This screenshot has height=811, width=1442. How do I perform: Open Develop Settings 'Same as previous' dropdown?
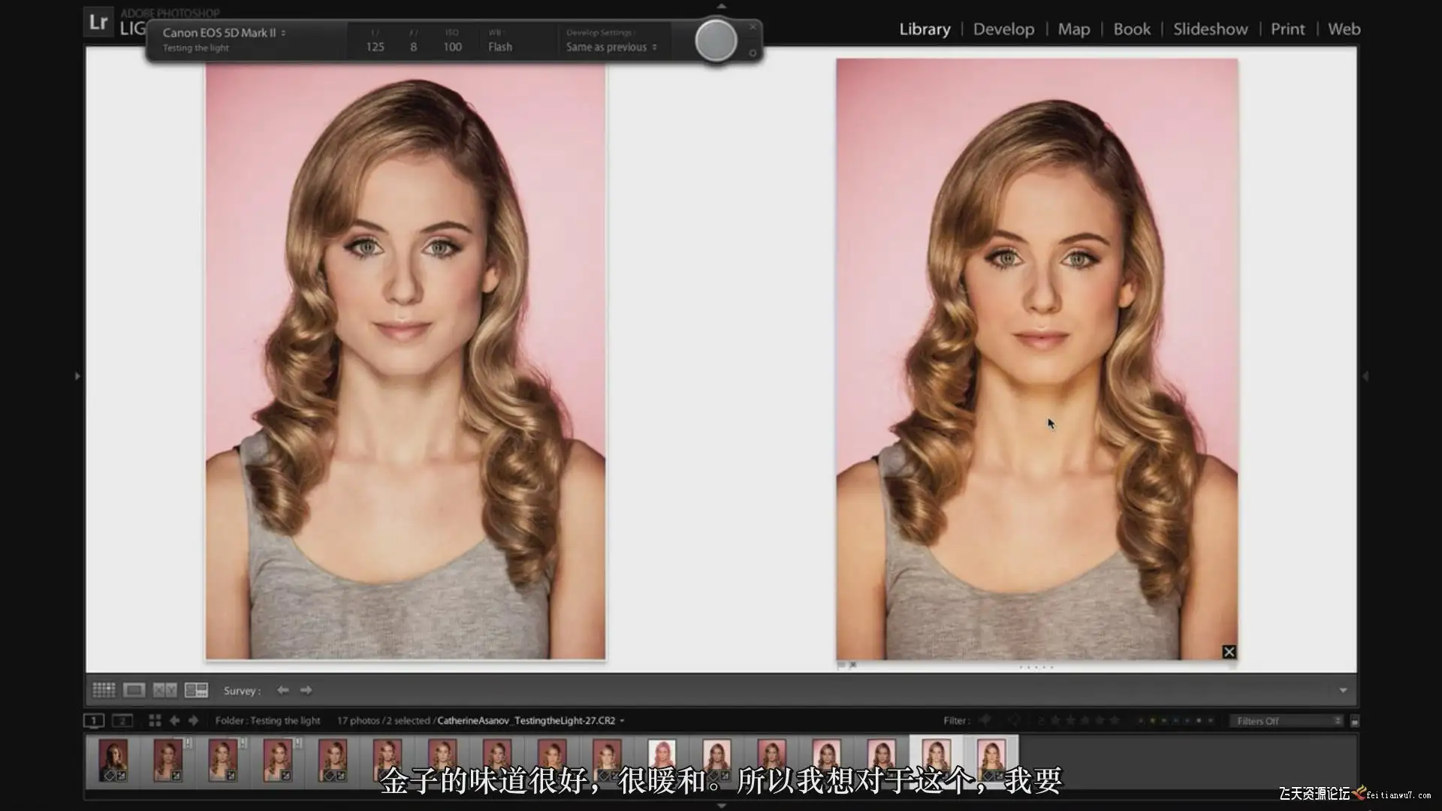point(611,47)
